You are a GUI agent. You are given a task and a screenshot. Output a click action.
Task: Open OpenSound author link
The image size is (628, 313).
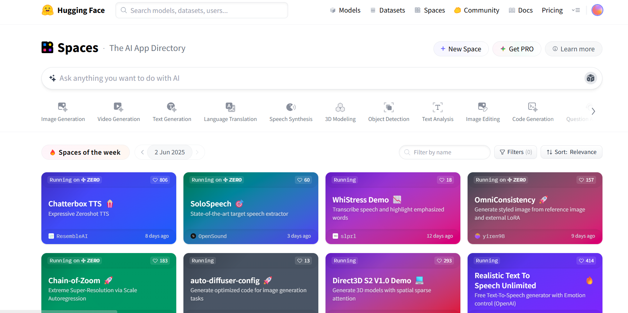tap(209, 236)
